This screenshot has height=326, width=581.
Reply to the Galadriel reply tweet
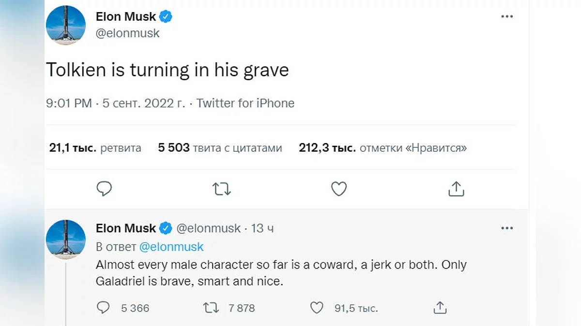[x=103, y=308]
